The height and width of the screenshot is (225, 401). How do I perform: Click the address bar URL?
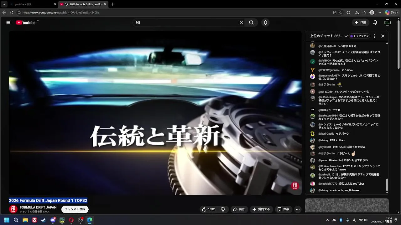[x=61, y=12]
